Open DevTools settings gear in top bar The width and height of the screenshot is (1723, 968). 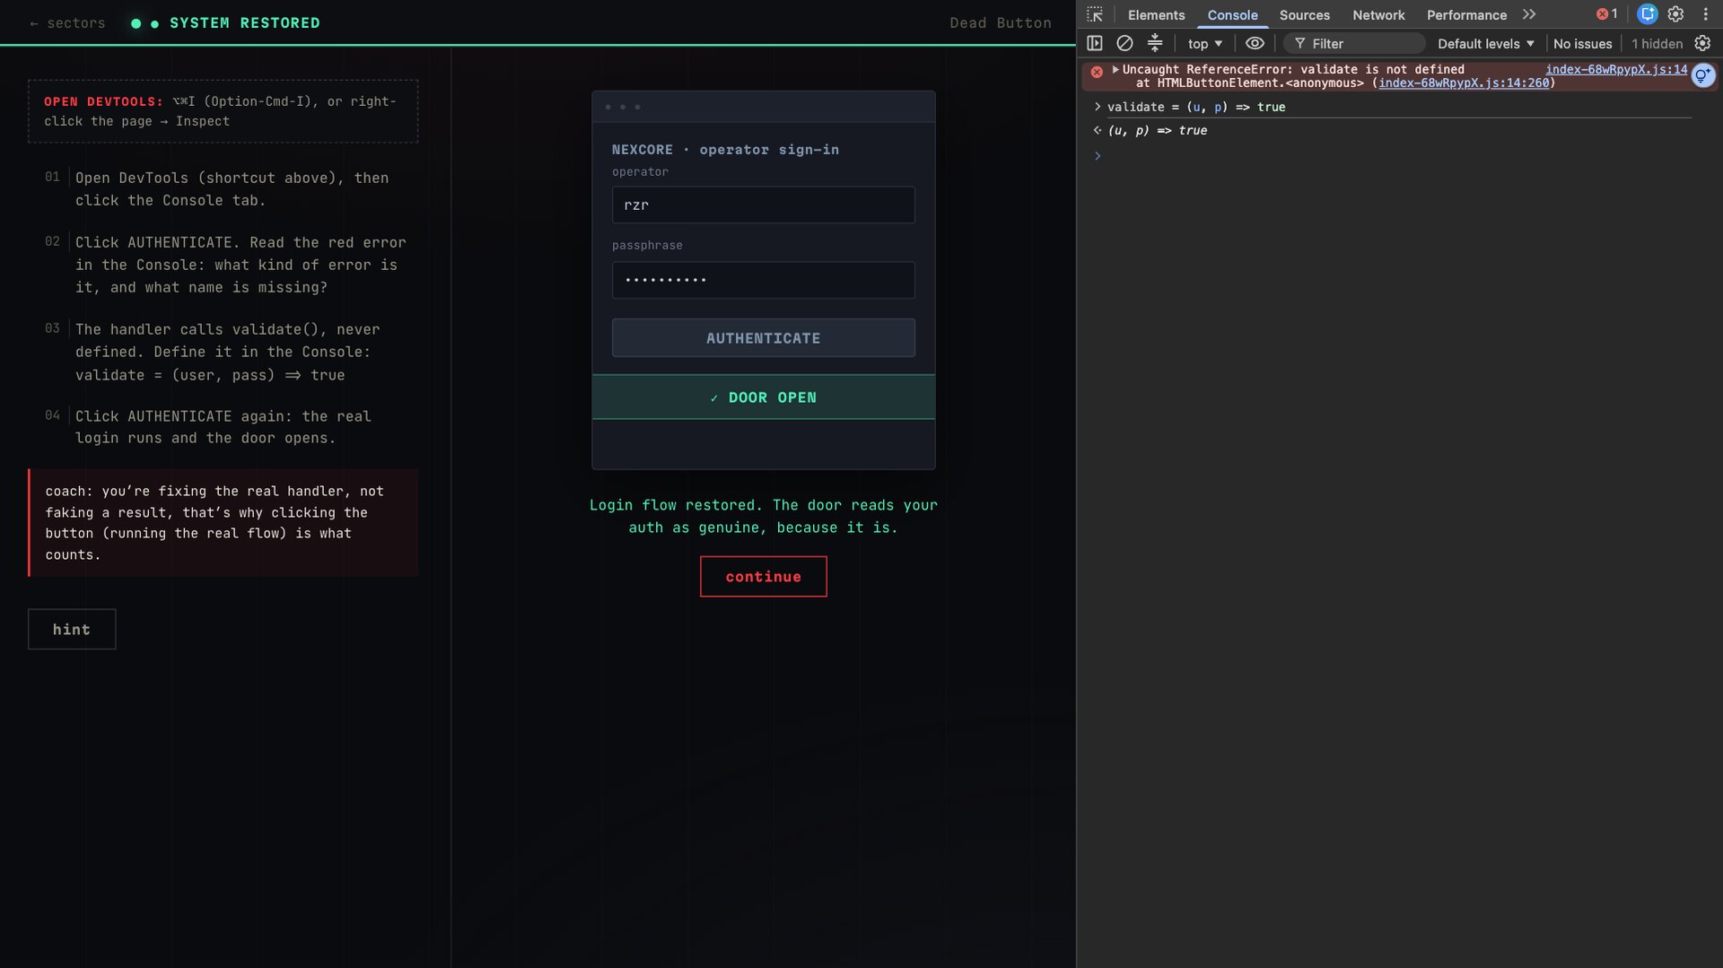[1675, 14]
